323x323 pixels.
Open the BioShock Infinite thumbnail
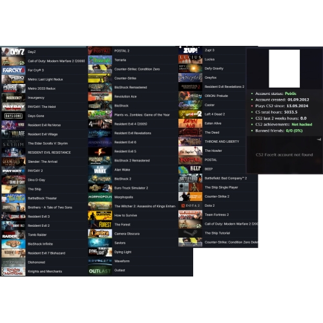(14, 244)
